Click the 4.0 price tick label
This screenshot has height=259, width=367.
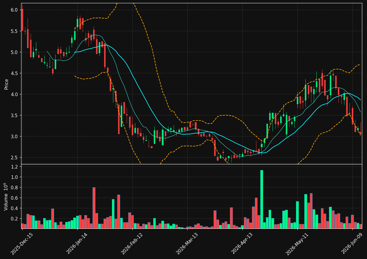14,94
